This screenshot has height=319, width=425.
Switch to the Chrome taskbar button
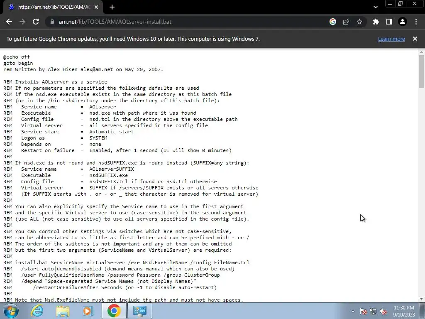114,311
